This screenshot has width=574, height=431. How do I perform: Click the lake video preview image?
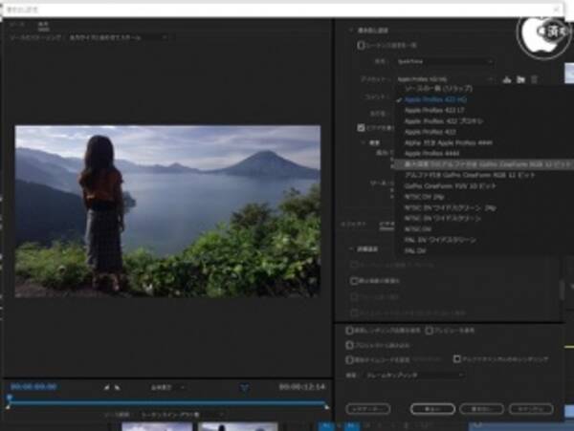point(167,210)
